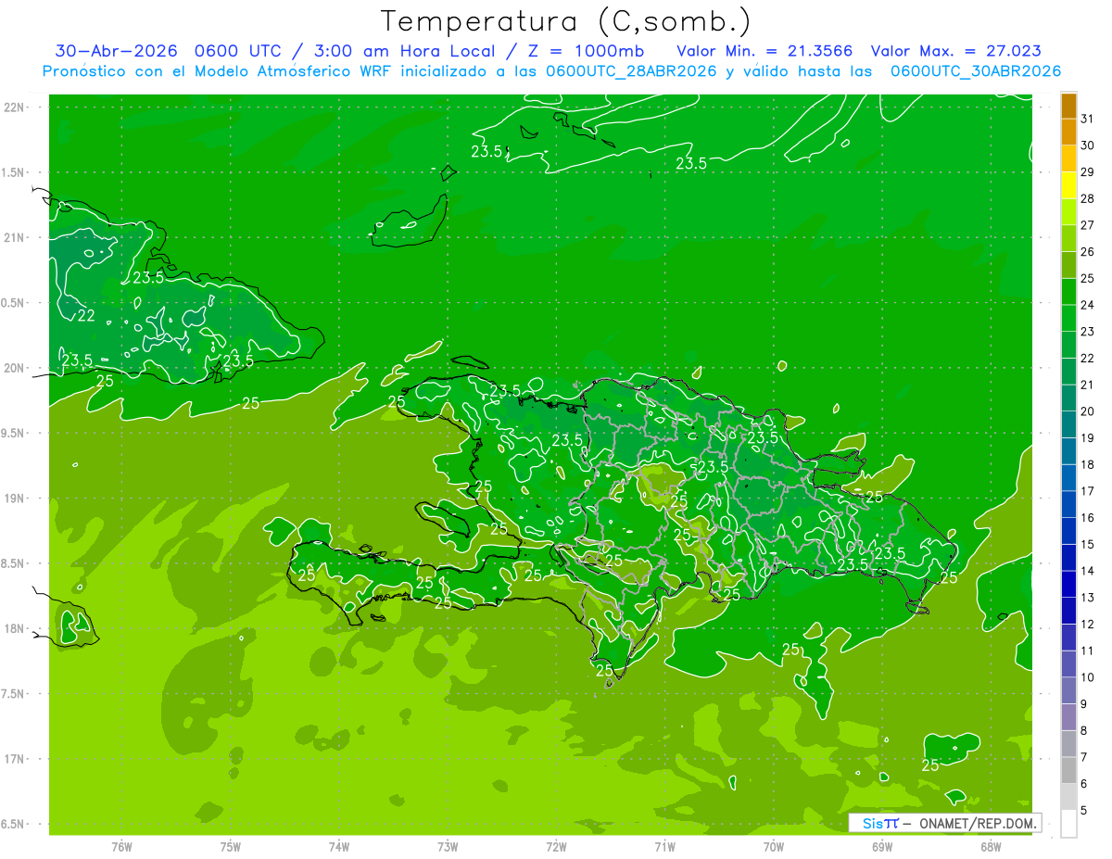
Task: Click the 68W longitude axis label
Action: coord(991,847)
